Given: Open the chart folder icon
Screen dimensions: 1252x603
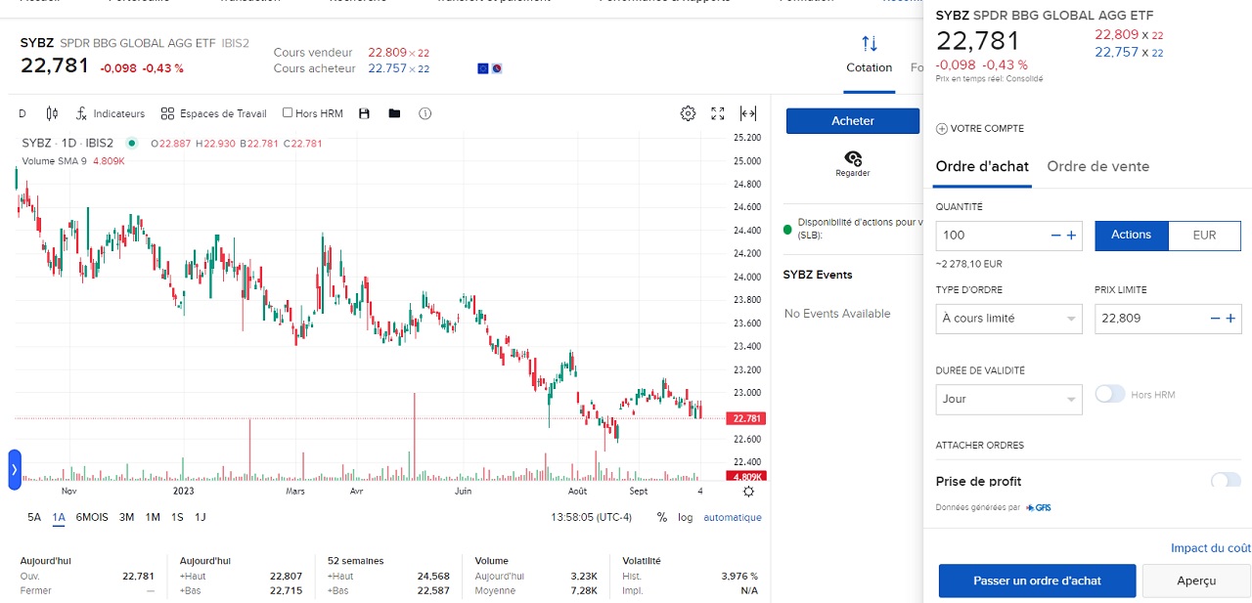Looking at the screenshot, I should click(394, 113).
